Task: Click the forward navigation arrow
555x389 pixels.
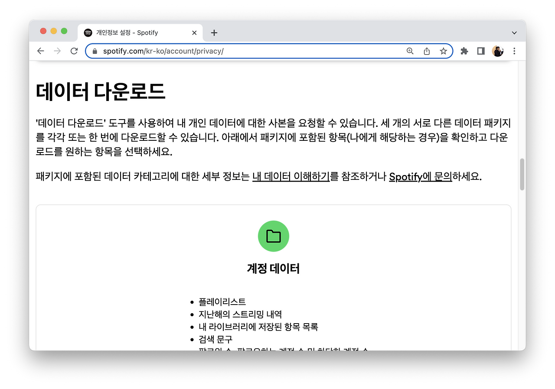Action: 57,51
